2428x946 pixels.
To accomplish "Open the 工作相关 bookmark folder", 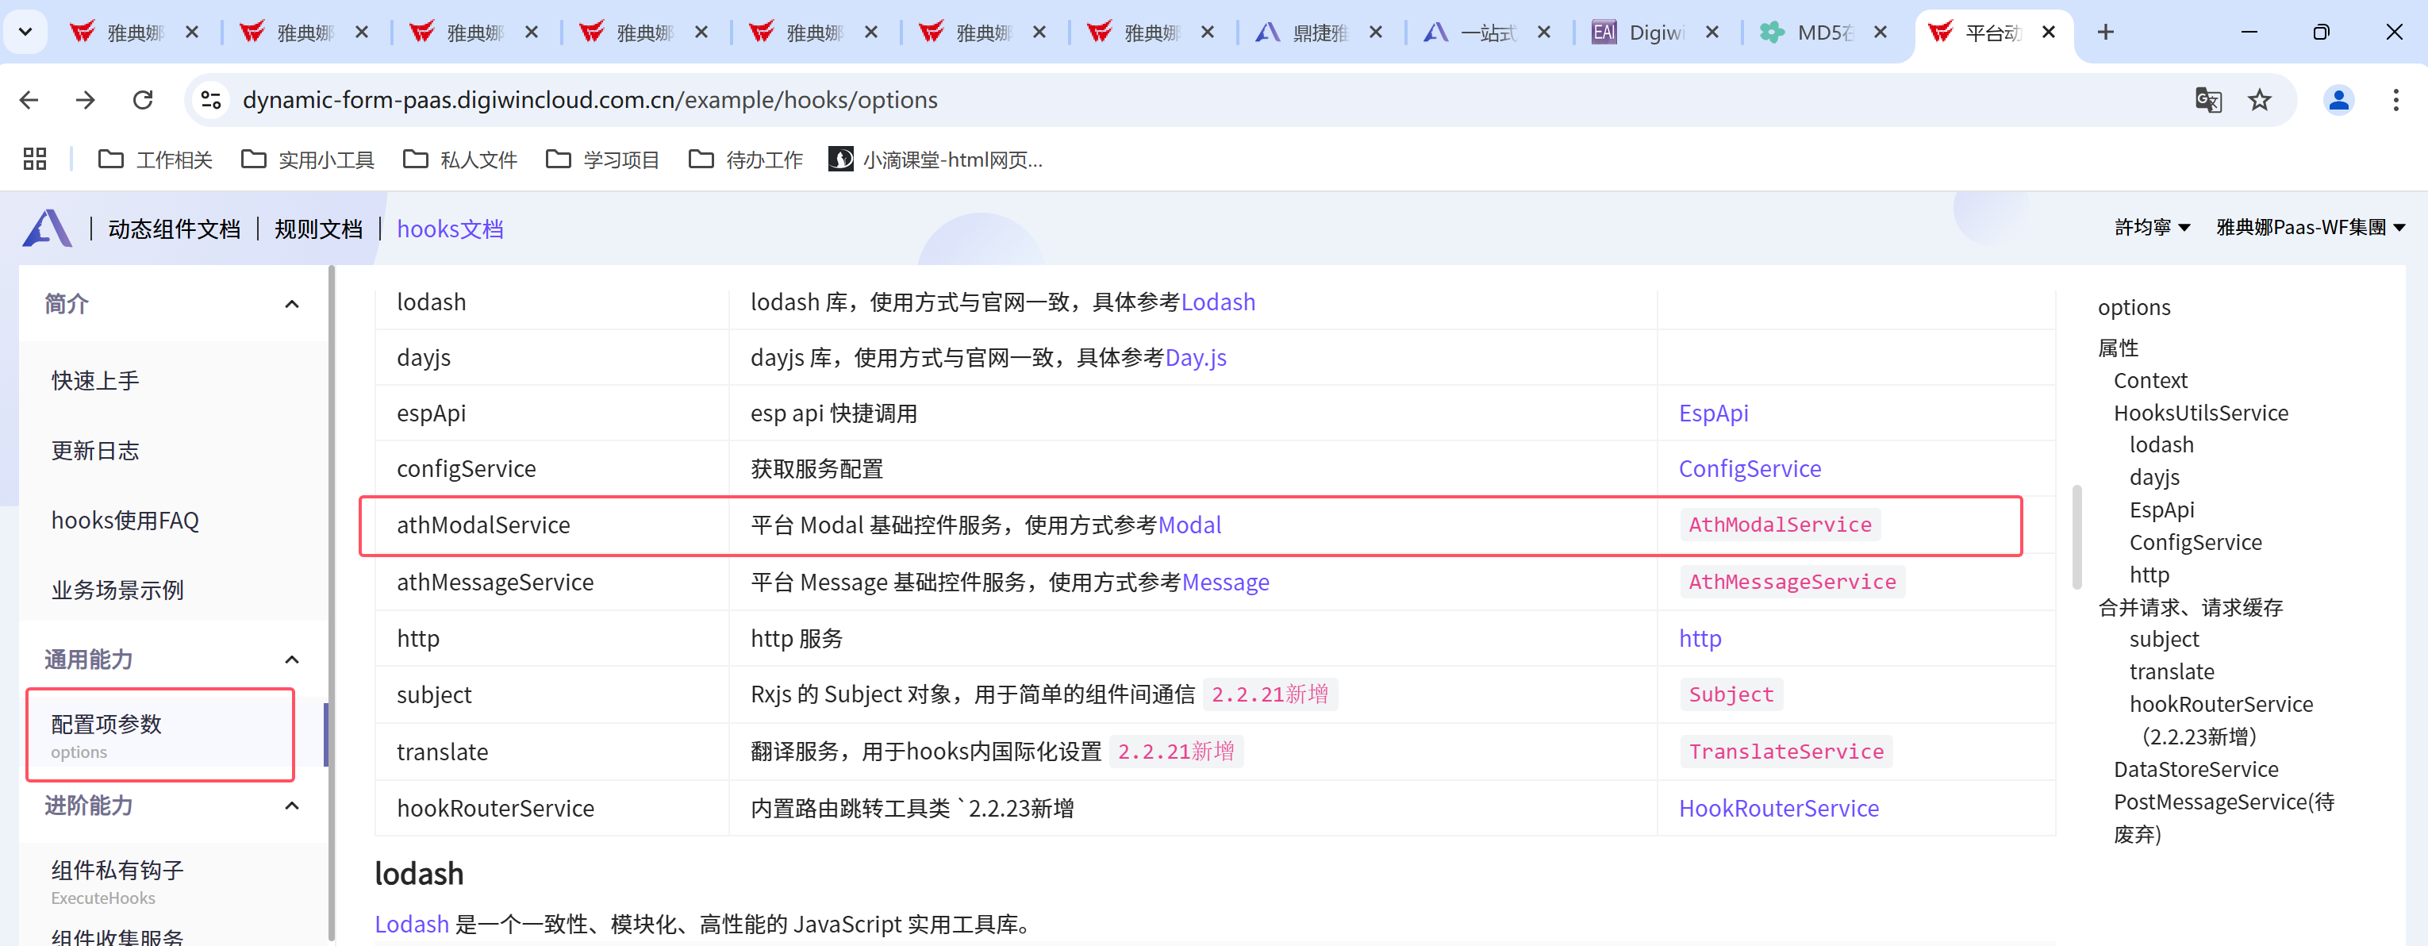I will (x=156, y=160).
